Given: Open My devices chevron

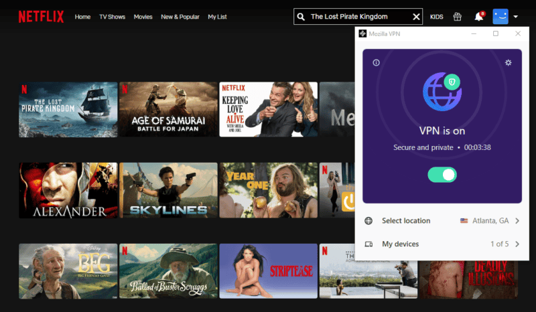Looking at the screenshot, I should pyautogui.click(x=517, y=244).
